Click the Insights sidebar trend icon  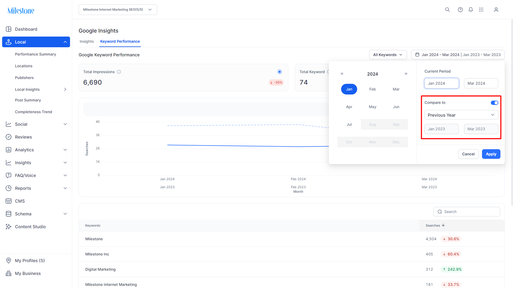pyautogui.click(x=9, y=163)
